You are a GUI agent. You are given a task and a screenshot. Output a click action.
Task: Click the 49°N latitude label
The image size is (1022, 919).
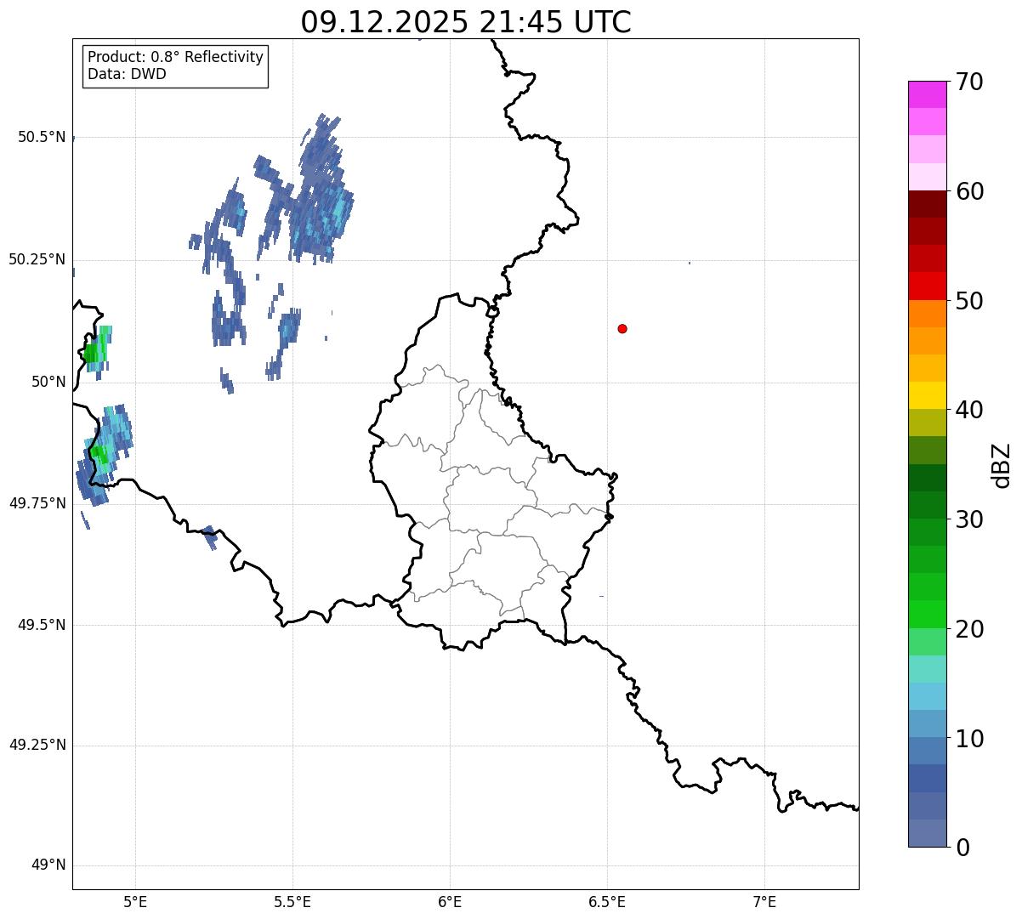[48, 865]
